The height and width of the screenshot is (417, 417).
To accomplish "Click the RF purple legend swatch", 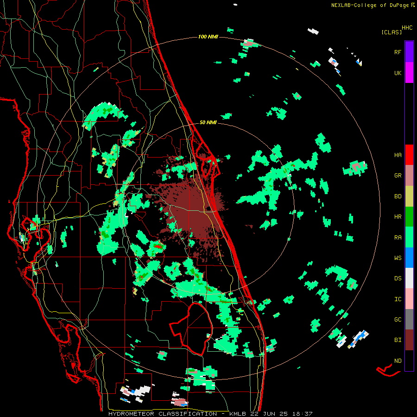I will pyautogui.click(x=409, y=52).
